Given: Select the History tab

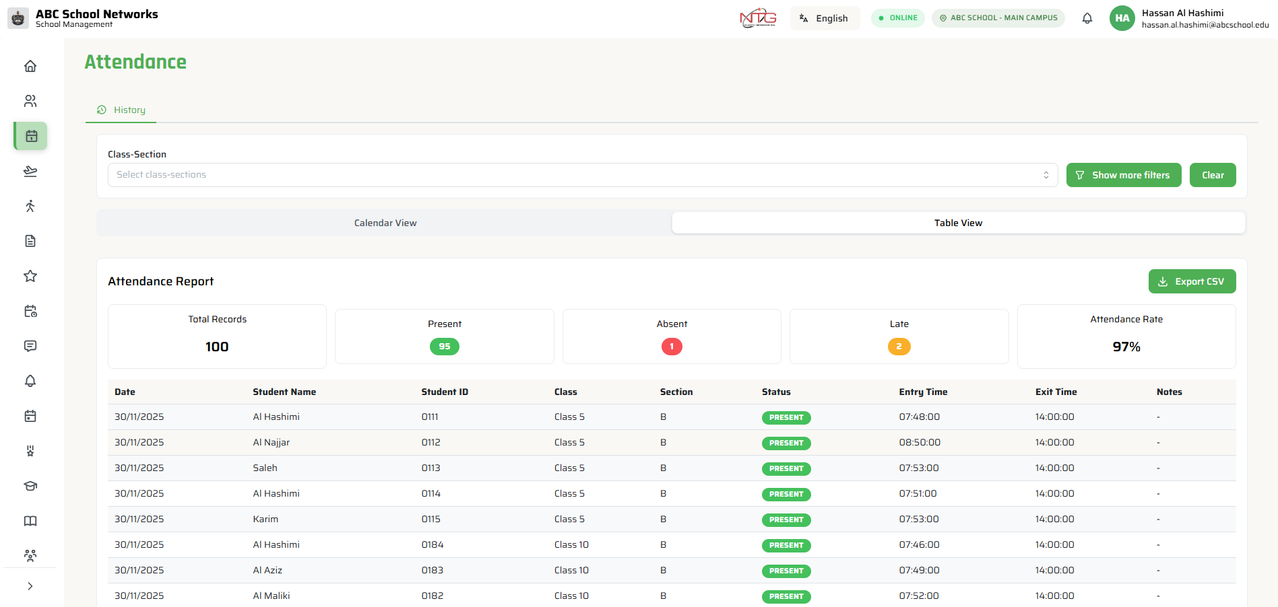Looking at the screenshot, I should point(121,110).
